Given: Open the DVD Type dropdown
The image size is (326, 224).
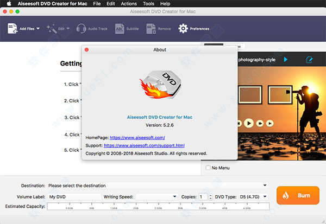Looking at the screenshot, I should click(253, 196).
